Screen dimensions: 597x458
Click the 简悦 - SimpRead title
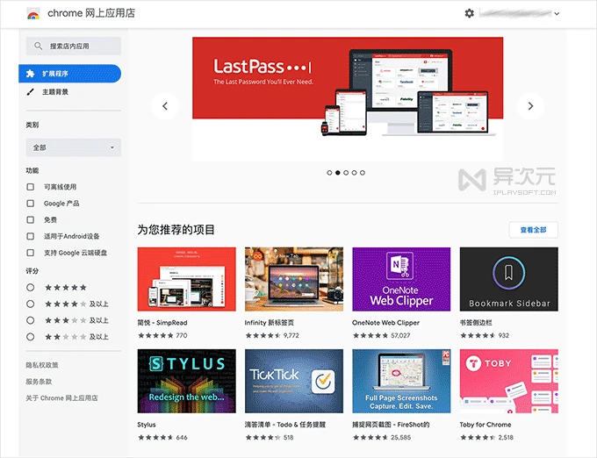(x=162, y=323)
